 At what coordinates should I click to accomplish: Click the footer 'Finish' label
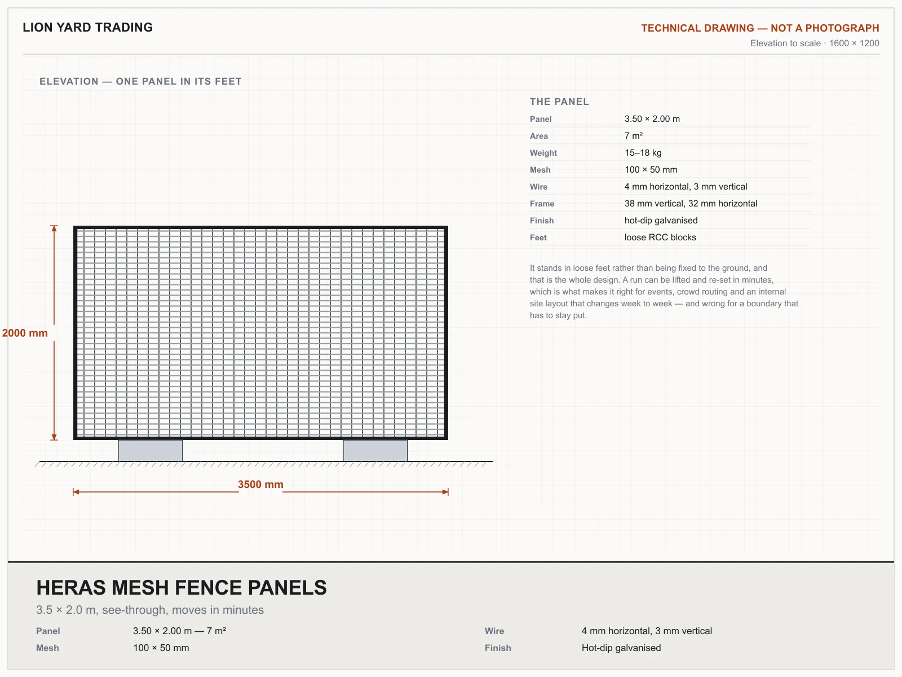pyautogui.click(x=498, y=648)
